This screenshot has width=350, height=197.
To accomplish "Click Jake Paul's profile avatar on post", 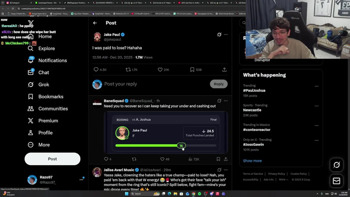I will (x=97, y=37).
